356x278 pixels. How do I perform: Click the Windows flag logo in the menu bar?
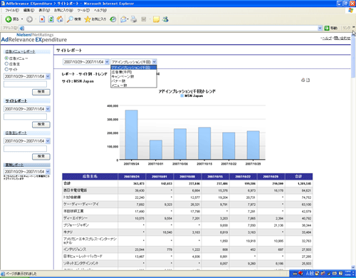pyautogui.click(x=351, y=11)
